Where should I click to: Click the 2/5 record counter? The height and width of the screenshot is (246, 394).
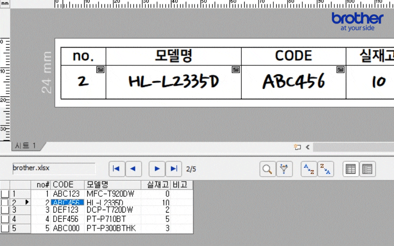coord(191,169)
